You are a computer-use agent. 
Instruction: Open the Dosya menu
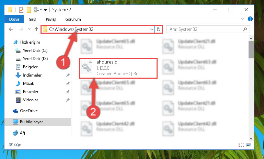point(14,19)
